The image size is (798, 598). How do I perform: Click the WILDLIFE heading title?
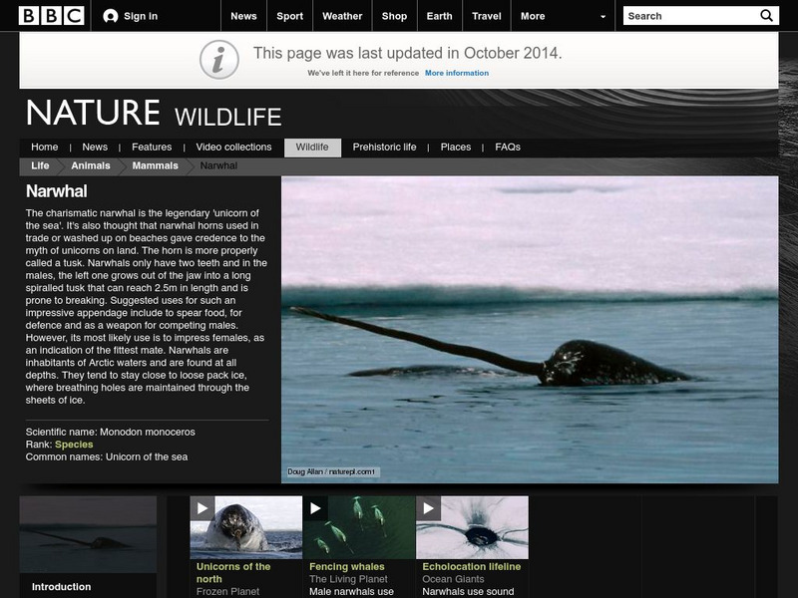pos(228,117)
